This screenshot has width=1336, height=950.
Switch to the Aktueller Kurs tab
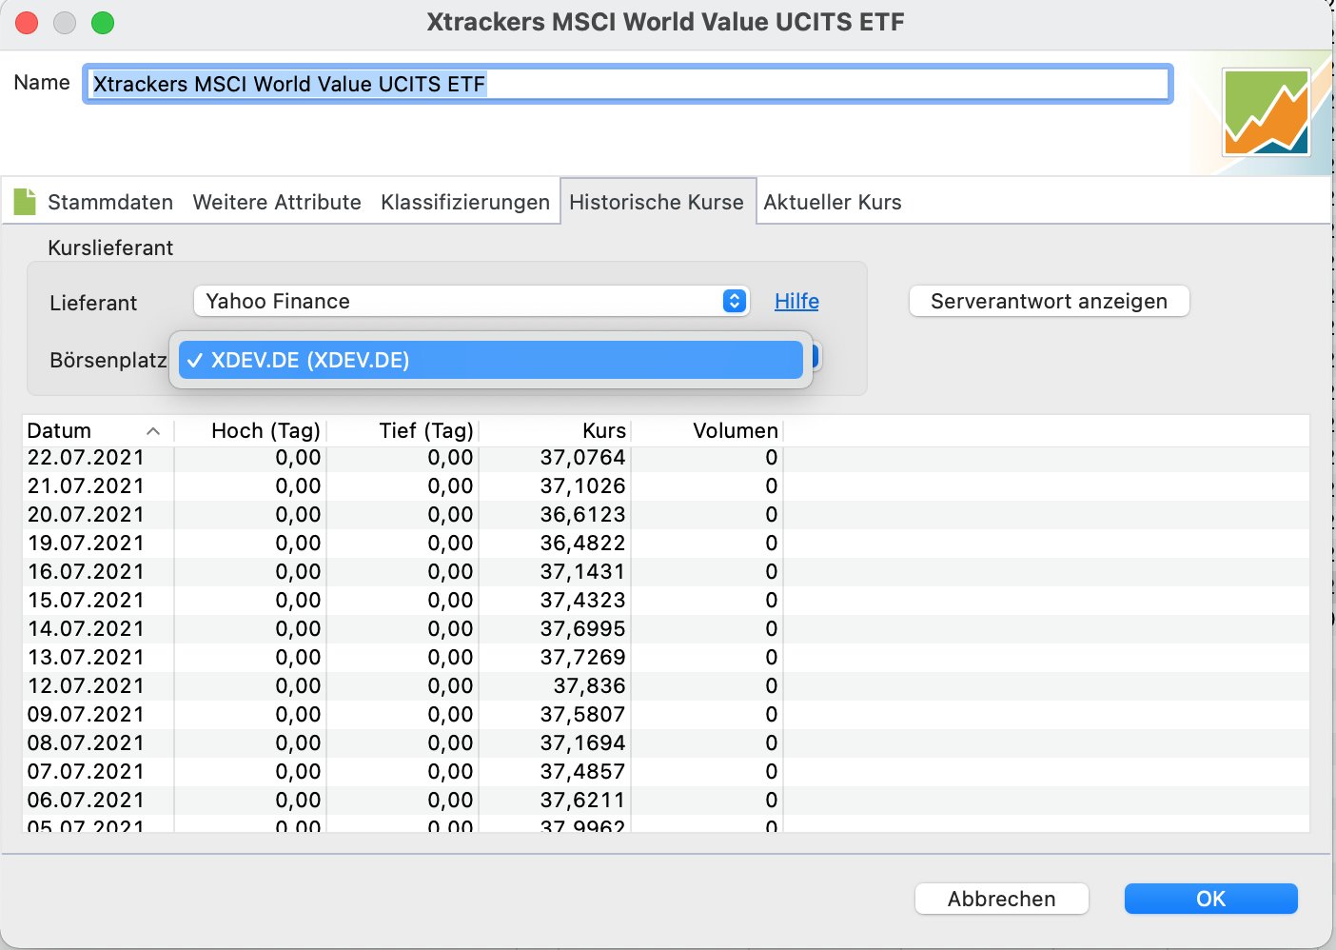833,202
